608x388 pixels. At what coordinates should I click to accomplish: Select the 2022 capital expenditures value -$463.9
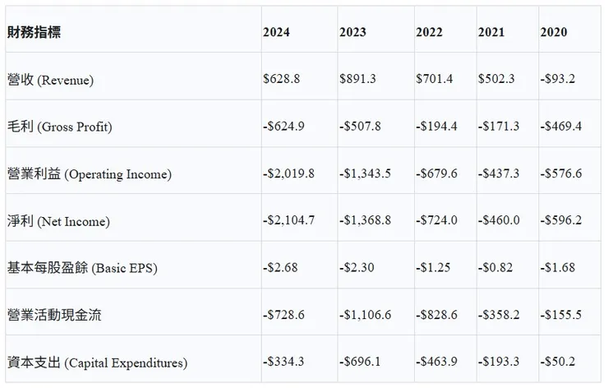[436, 363]
